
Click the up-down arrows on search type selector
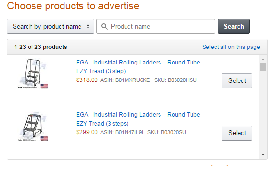88,26
